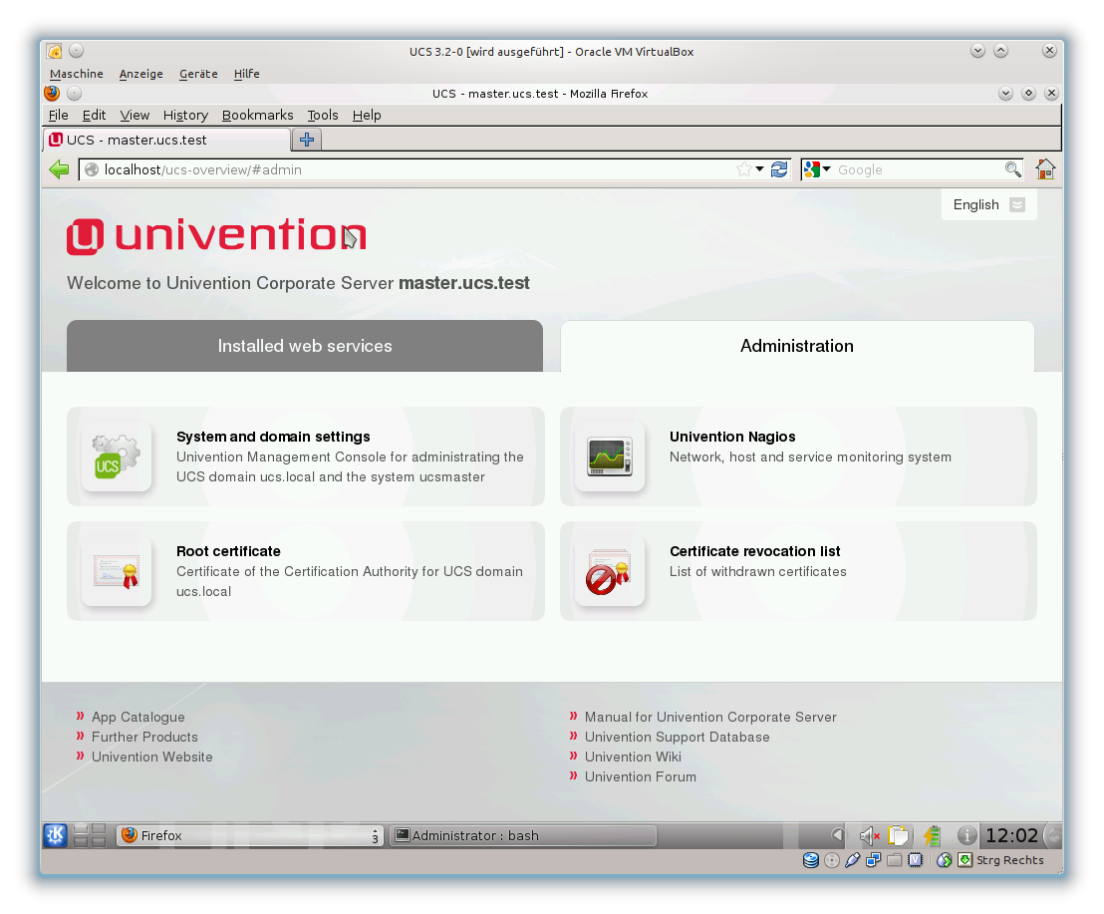The image size is (1104, 914).
Task: Open a new tab with plus button
Action: click(x=307, y=140)
